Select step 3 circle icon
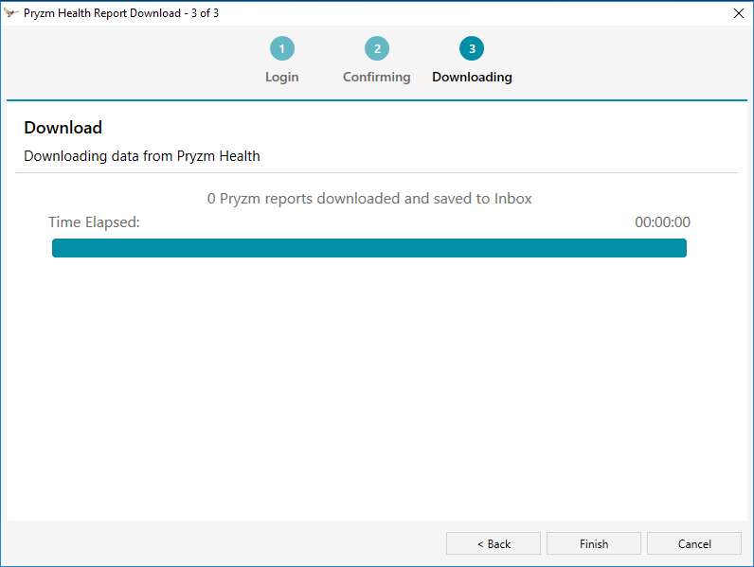 coord(472,48)
